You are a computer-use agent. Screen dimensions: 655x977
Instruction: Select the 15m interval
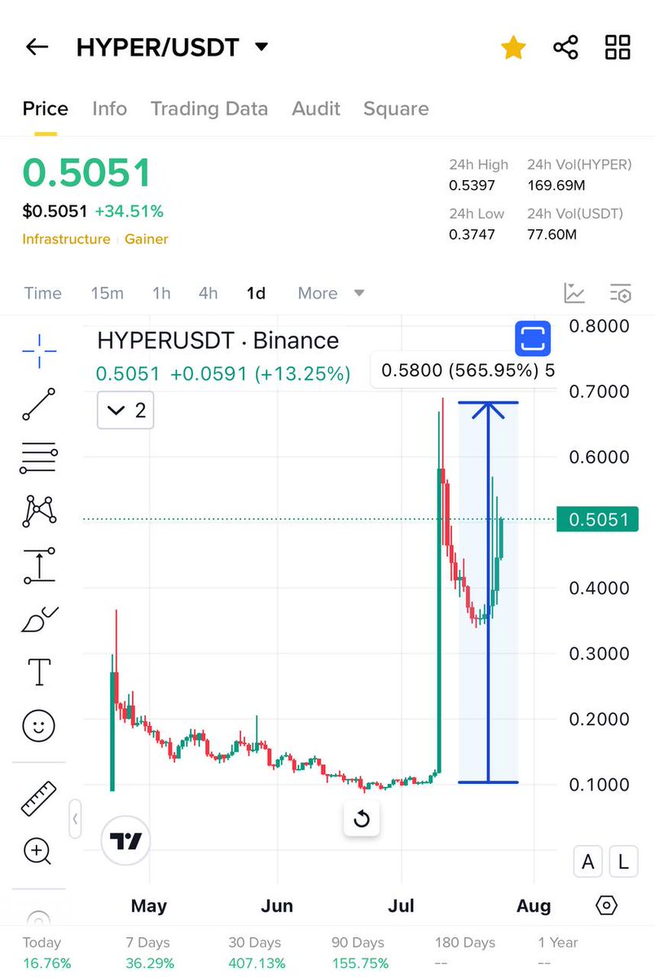click(x=108, y=293)
